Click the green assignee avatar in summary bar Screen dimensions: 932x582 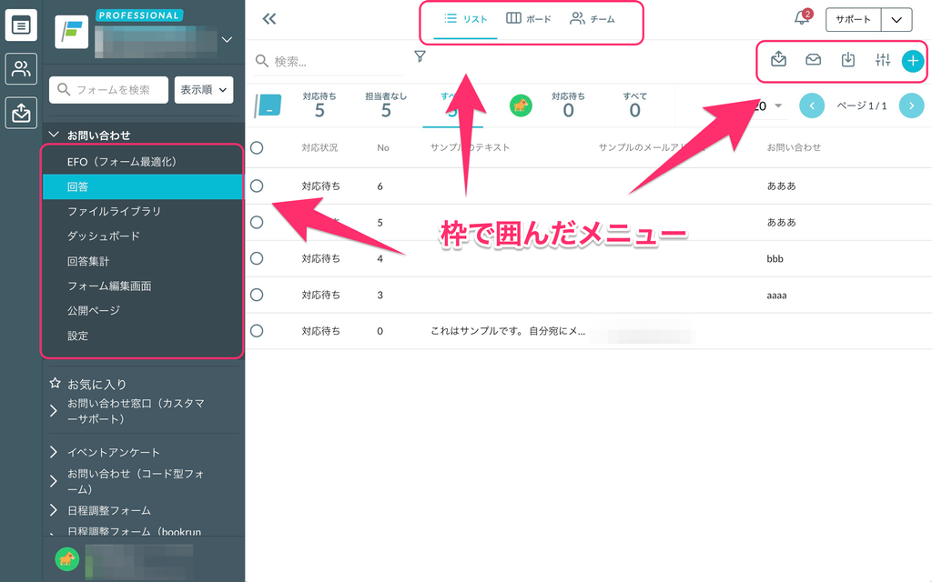tap(521, 105)
